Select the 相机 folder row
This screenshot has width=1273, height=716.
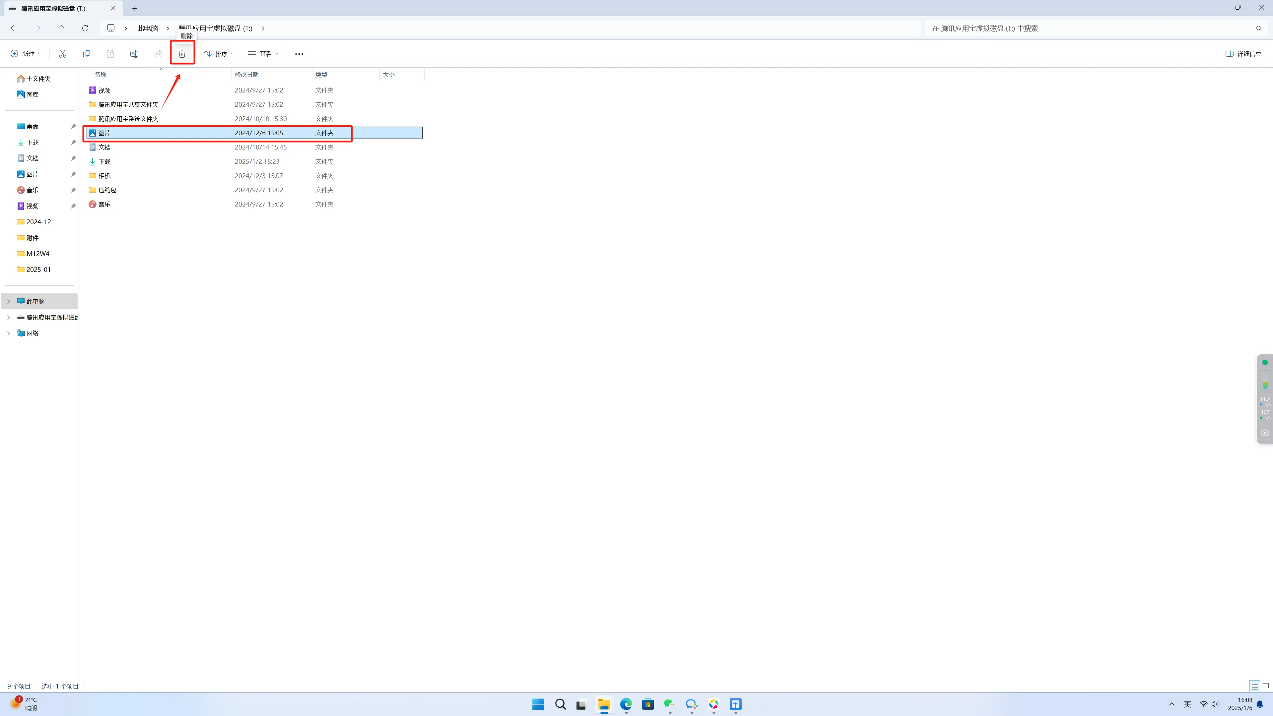254,176
